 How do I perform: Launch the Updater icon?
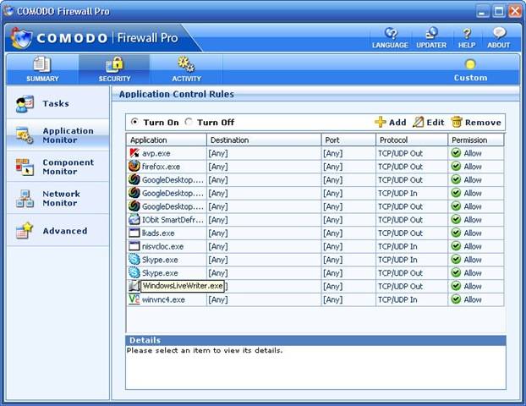click(432, 33)
